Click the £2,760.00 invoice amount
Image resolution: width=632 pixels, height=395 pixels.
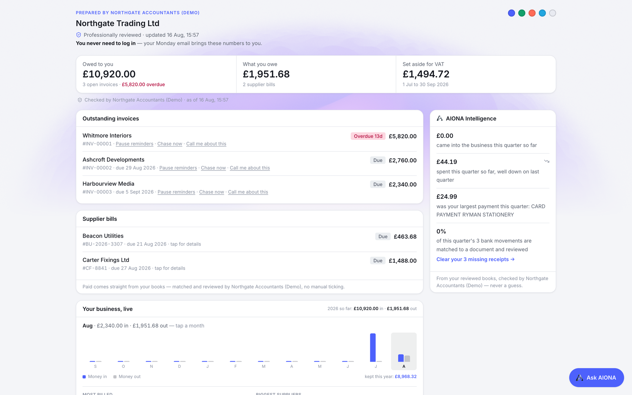click(403, 160)
